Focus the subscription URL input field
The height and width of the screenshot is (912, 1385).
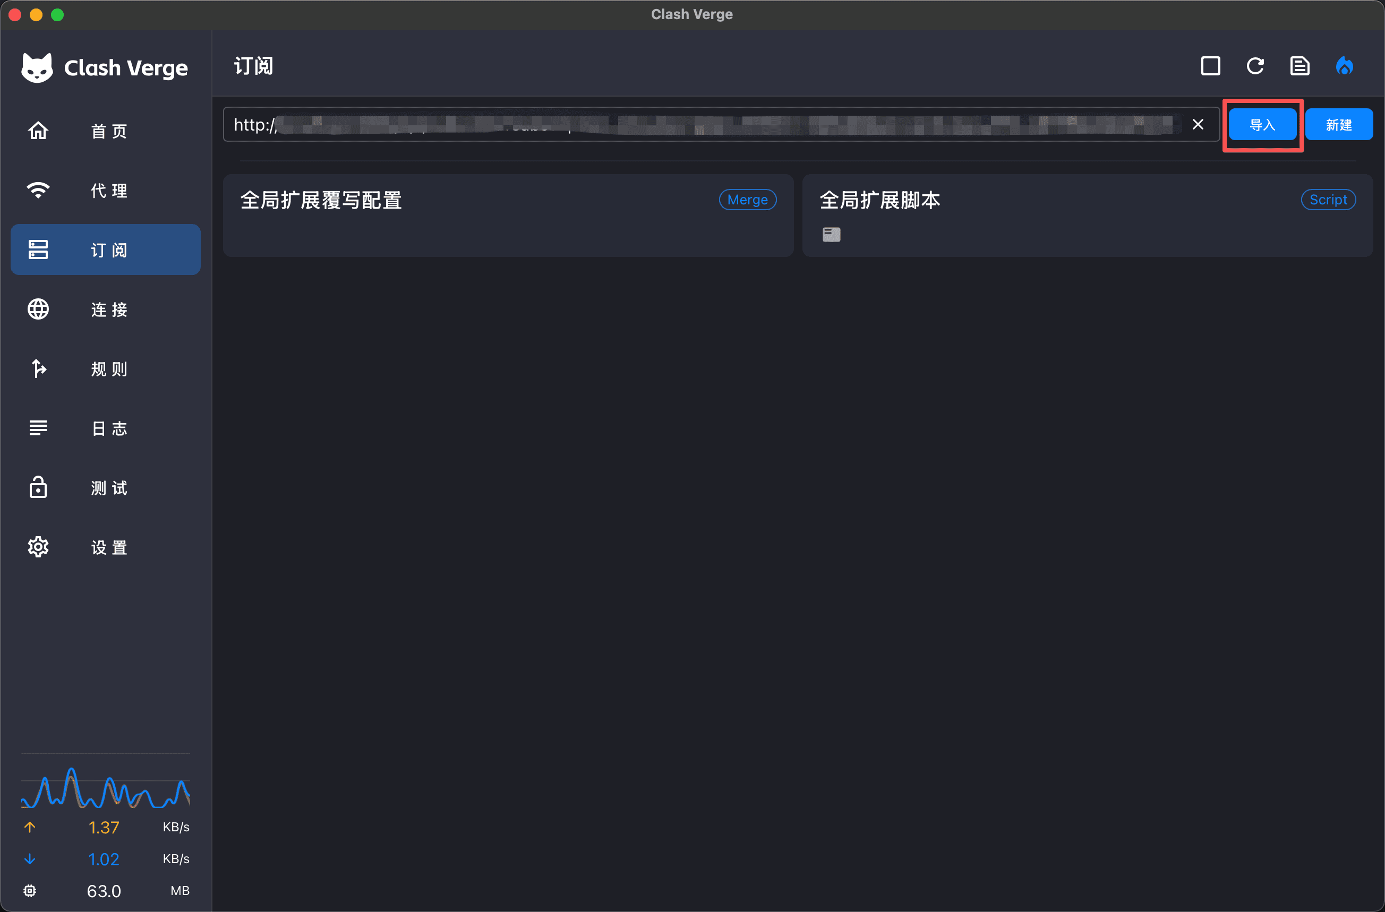(x=721, y=124)
